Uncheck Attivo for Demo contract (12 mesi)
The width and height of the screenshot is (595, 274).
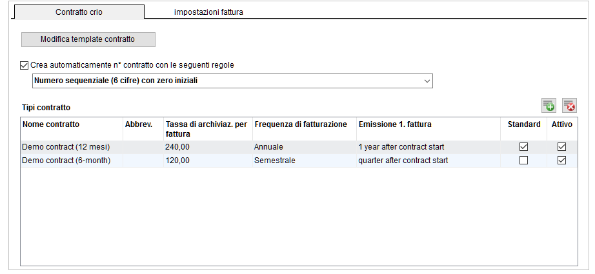(x=561, y=146)
